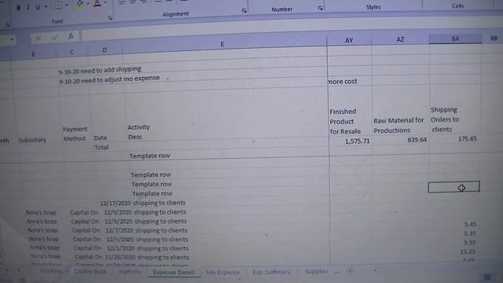Select the total value 175.65
503x283 pixels.
click(x=468, y=139)
